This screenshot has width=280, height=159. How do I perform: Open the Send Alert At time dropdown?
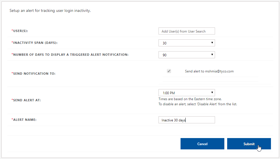[186, 93]
